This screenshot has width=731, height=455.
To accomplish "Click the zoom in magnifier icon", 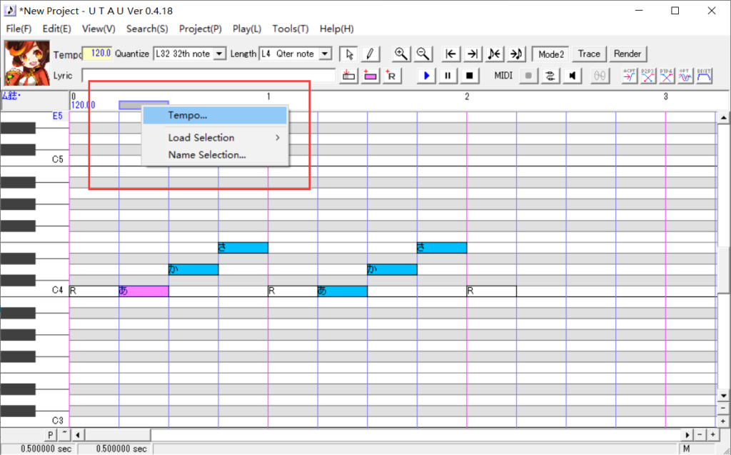I will [401, 54].
